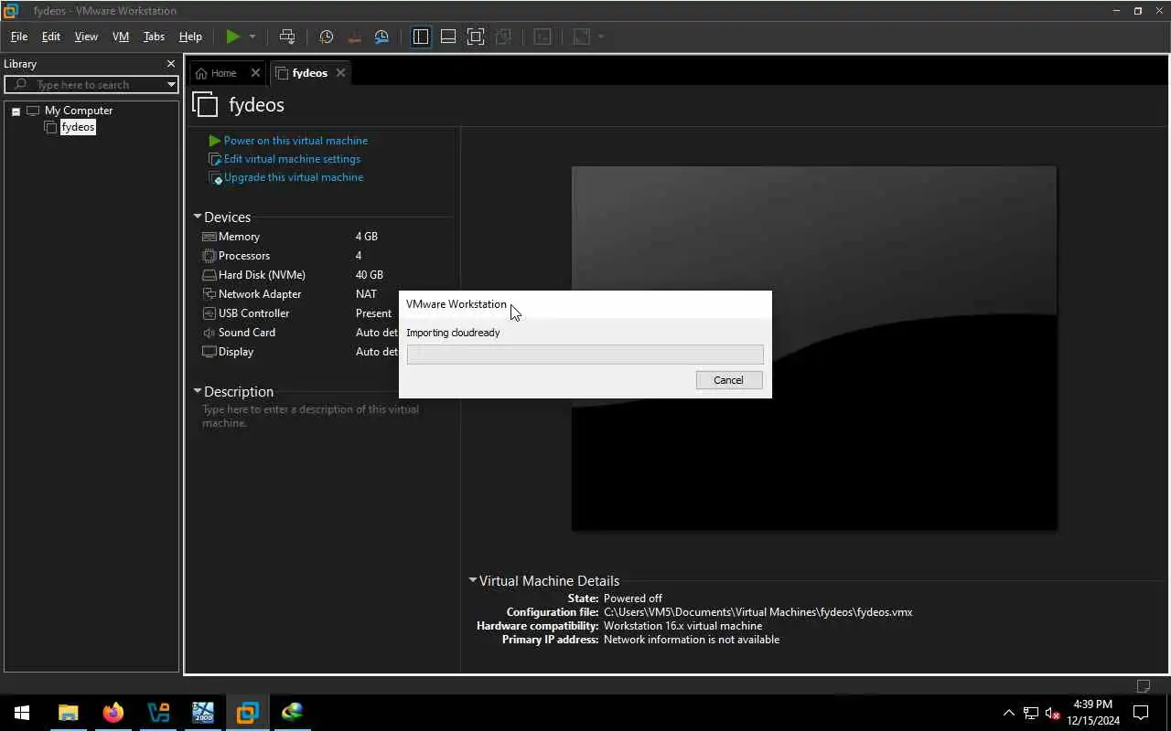The height and width of the screenshot is (731, 1171).
Task: Open the VM menu
Action: [121, 37]
